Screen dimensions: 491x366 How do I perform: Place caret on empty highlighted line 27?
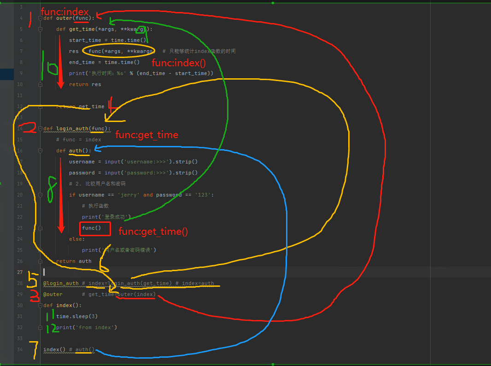tap(251, 272)
